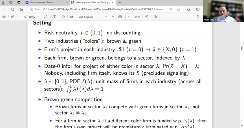Click the Read aloud icon

point(63,17)
